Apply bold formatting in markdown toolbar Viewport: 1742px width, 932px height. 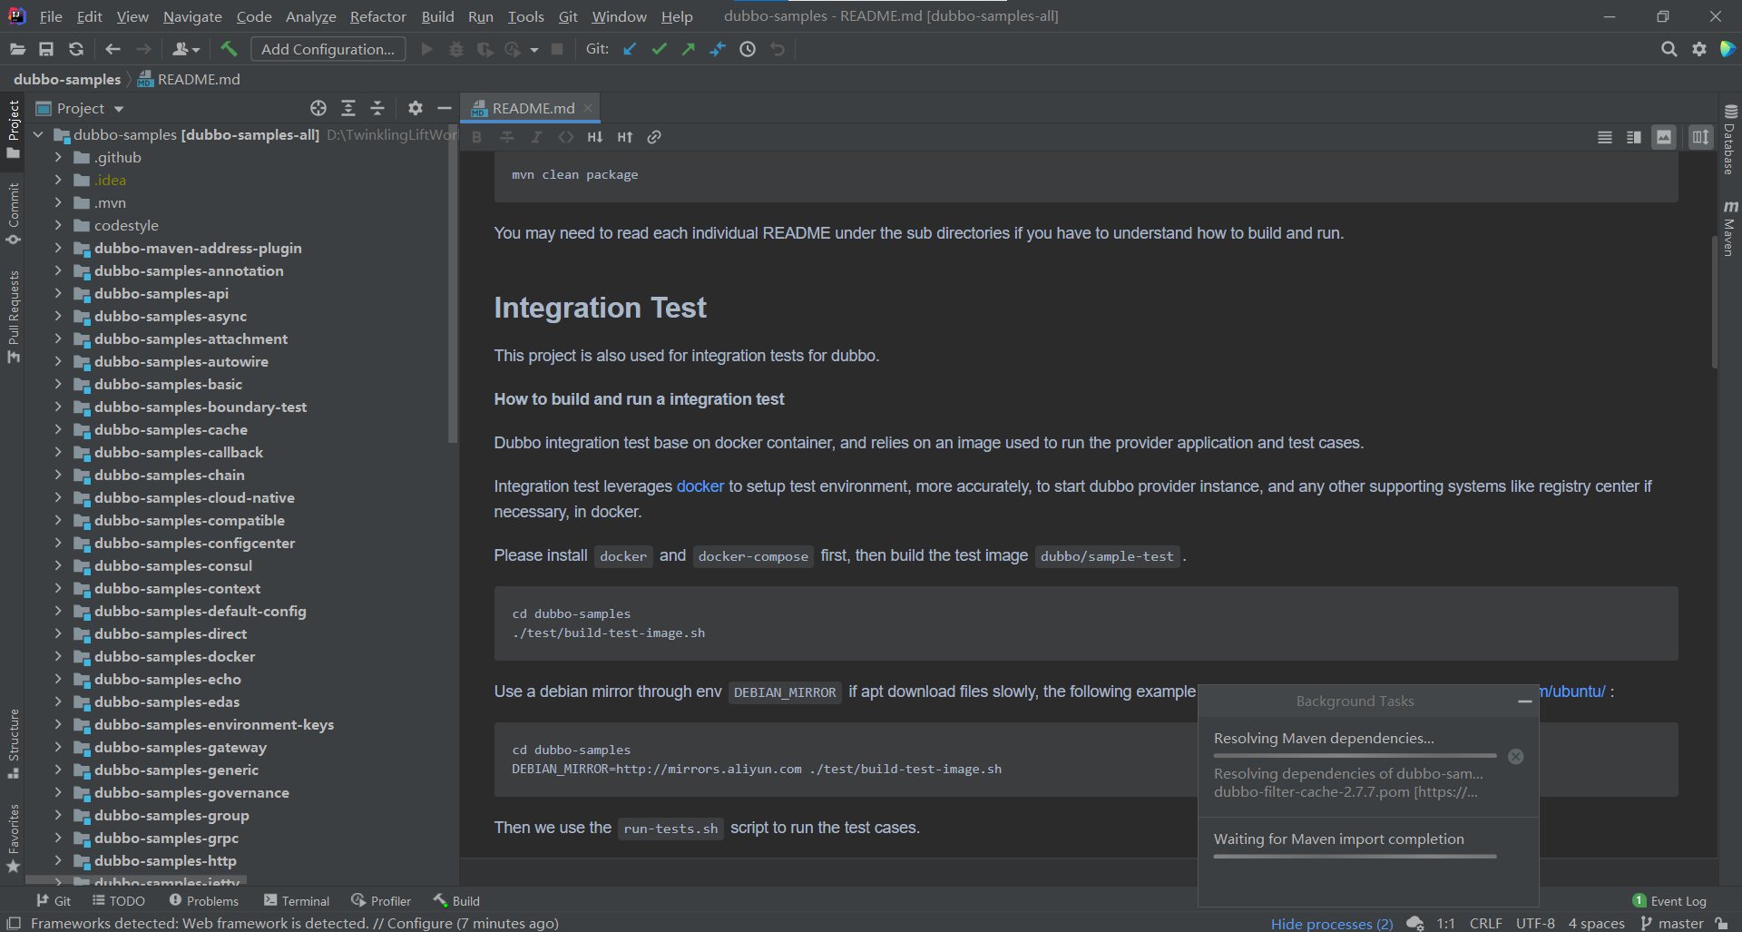(477, 137)
